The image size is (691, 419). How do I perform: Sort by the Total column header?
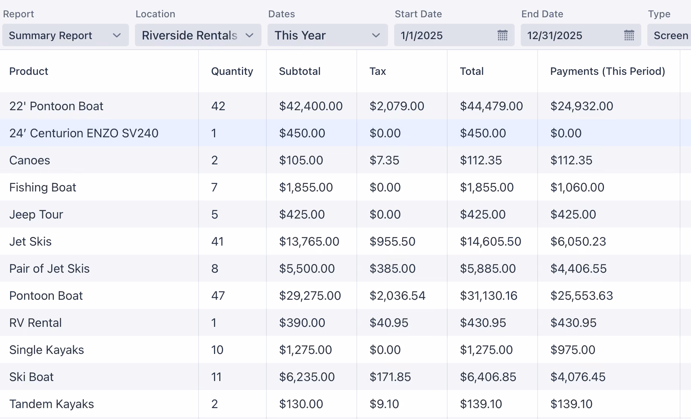[472, 71]
